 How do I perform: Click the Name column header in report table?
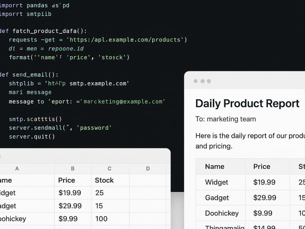221,166
